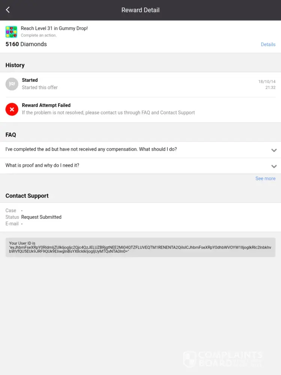281x375 pixels.
Task: Click the 5160 Diamonds reward text
Action: pyautogui.click(x=26, y=44)
